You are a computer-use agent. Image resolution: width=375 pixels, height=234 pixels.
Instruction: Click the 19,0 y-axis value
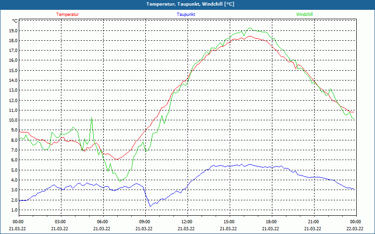(13, 30)
